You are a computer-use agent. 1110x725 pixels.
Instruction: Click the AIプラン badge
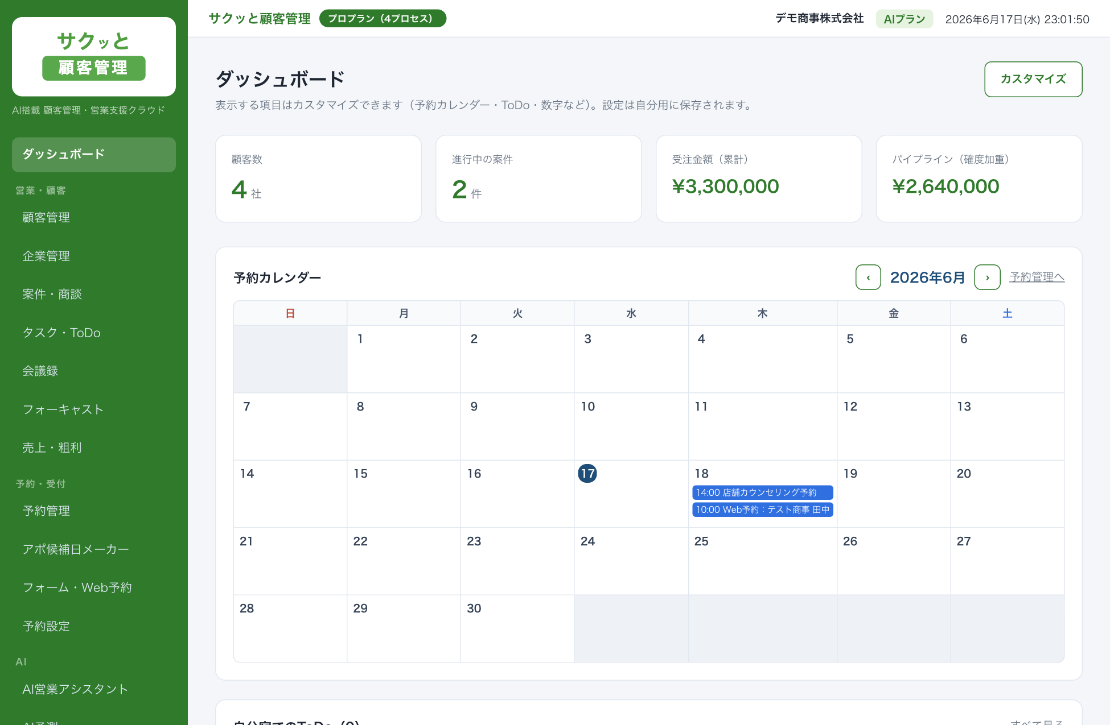[904, 19]
